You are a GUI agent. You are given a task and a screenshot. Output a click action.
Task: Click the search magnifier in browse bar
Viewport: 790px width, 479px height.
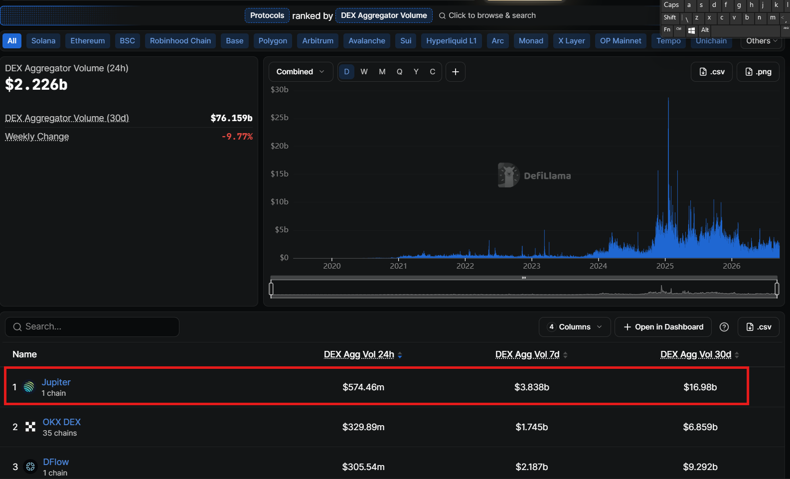click(442, 16)
